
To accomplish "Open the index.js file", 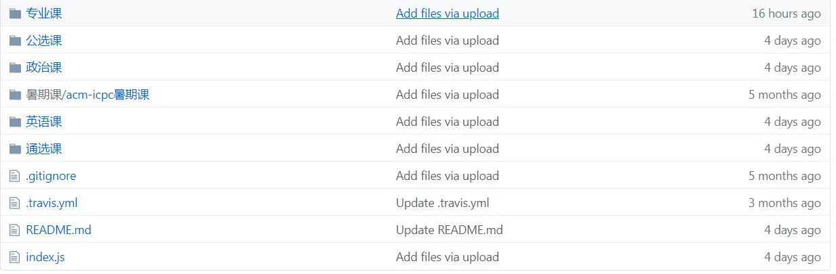I will pyautogui.click(x=45, y=257).
